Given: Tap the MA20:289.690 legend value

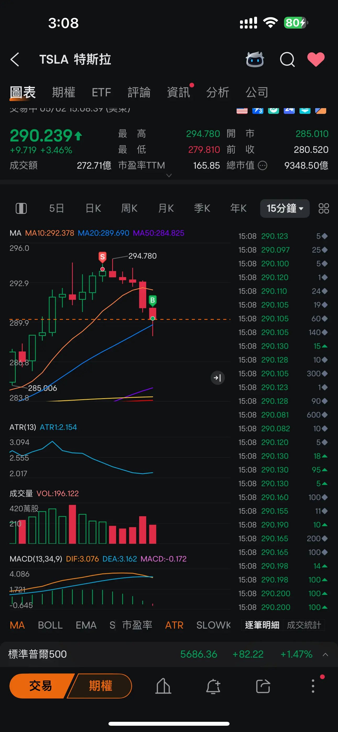Looking at the screenshot, I should tap(103, 233).
